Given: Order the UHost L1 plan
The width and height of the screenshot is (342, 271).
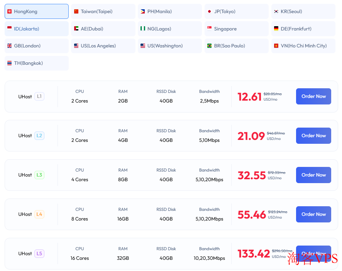Looking at the screenshot, I should (313, 96).
